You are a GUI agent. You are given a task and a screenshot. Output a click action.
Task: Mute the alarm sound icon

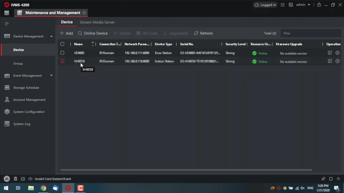point(30,179)
